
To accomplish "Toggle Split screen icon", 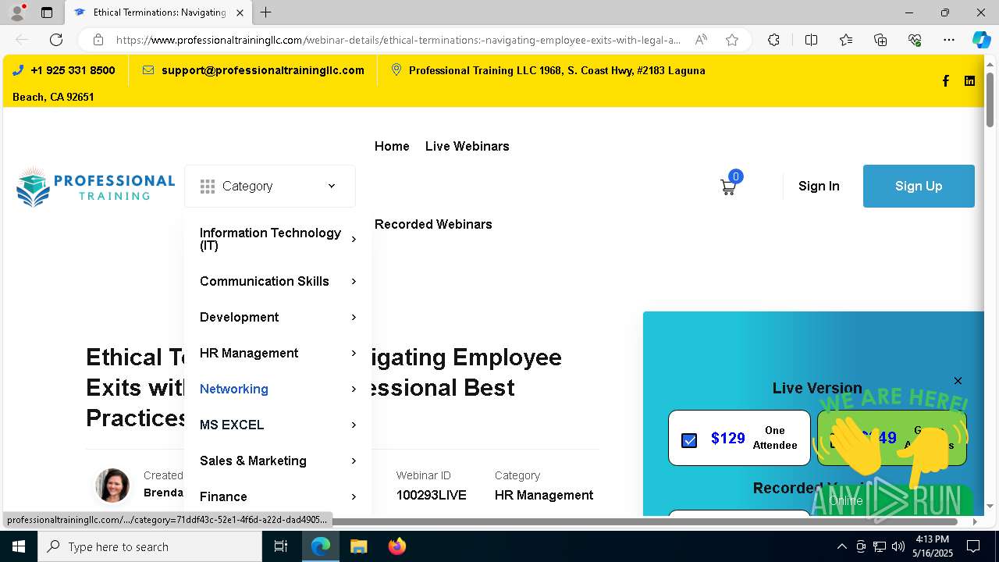I will click(x=811, y=40).
